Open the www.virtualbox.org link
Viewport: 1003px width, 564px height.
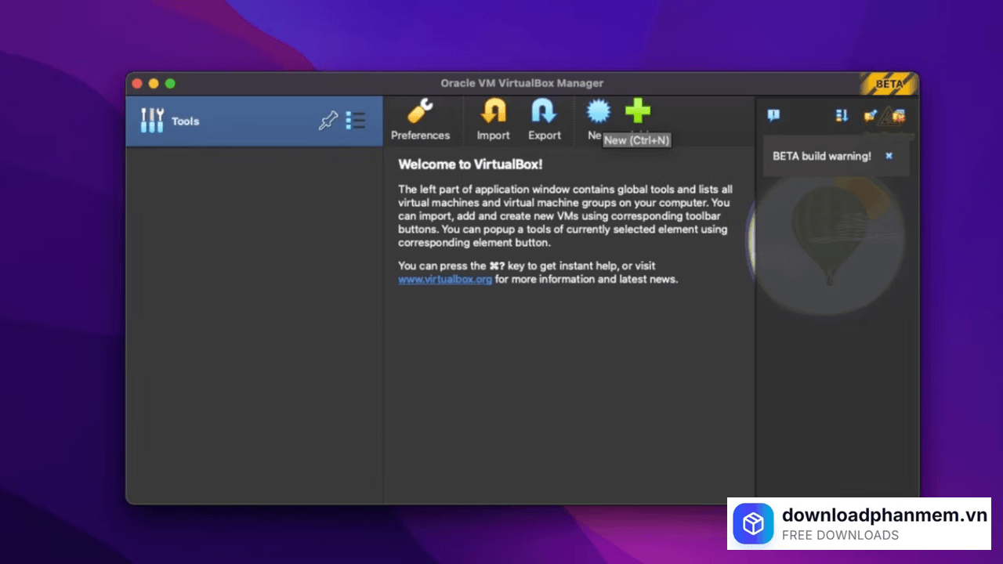(444, 279)
